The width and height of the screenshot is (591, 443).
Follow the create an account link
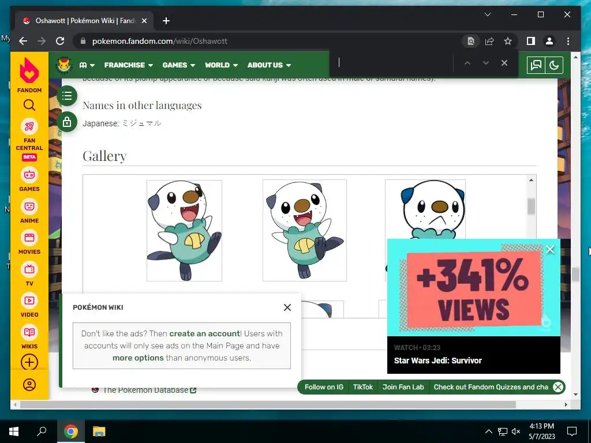pyautogui.click(x=205, y=333)
